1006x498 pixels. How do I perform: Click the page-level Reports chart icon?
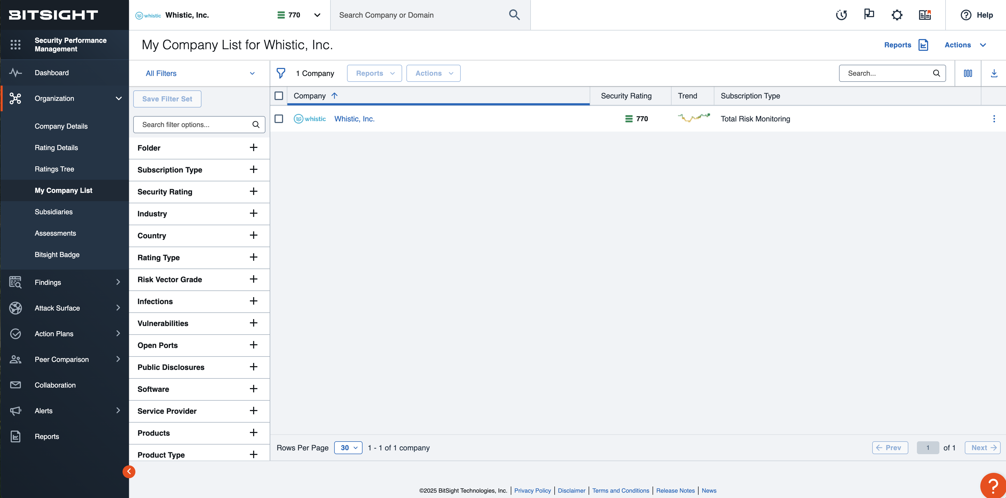[924, 45]
